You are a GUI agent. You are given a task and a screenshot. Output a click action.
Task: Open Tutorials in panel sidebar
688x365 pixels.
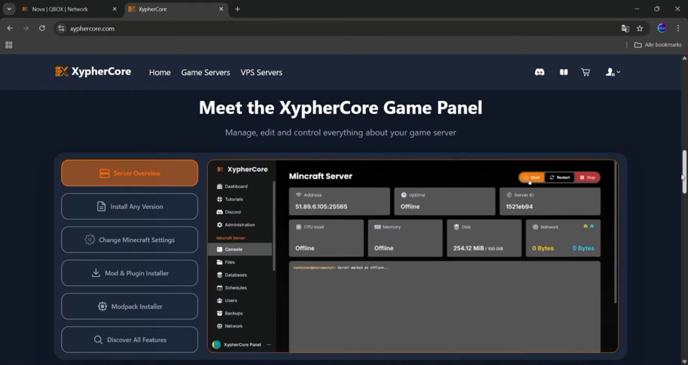[230, 200]
